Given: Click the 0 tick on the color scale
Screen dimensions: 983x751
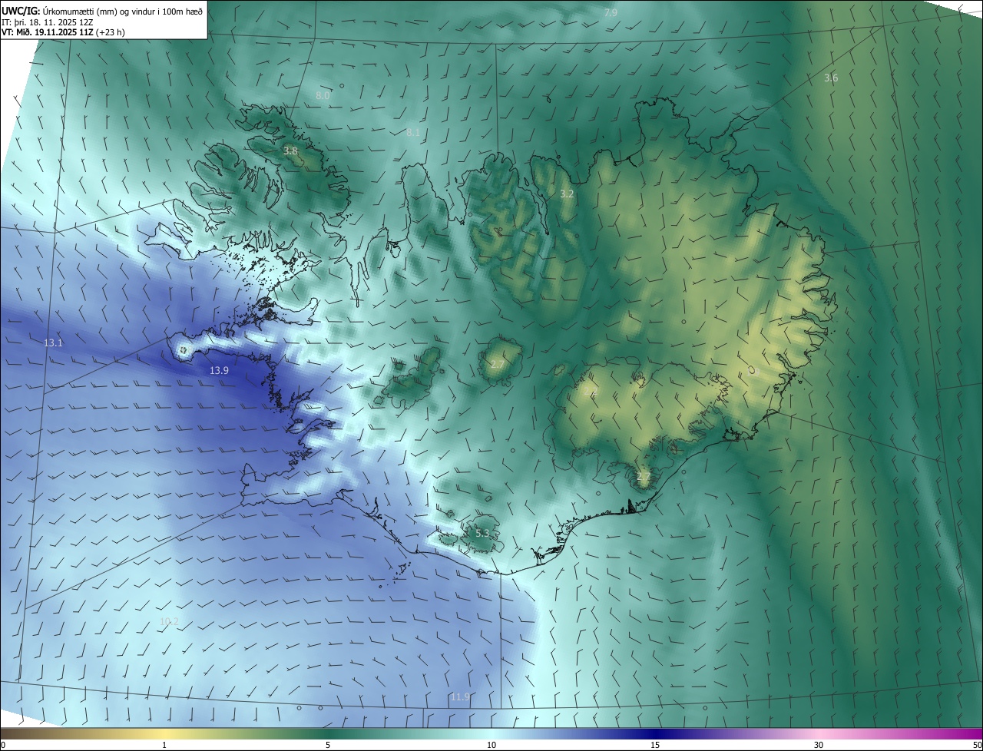Looking at the screenshot, I should (x=3, y=745).
